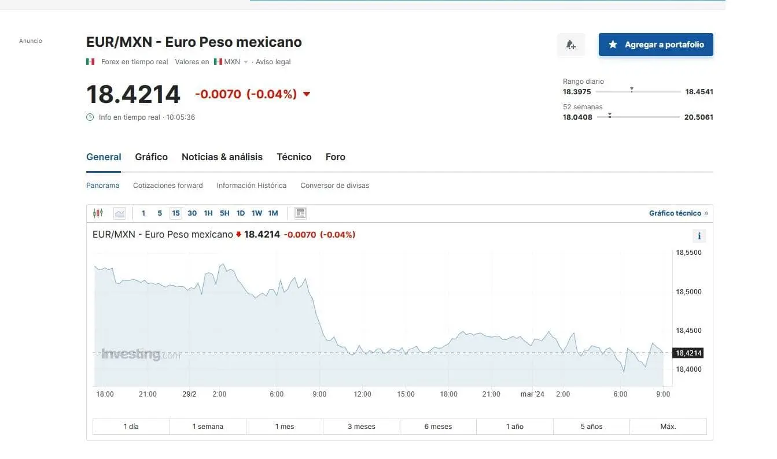Click the Rango diario slider marker
This screenshot has width=777, height=459.
(632, 90)
